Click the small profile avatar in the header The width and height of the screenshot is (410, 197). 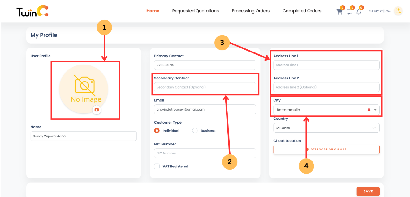click(398, 11)
